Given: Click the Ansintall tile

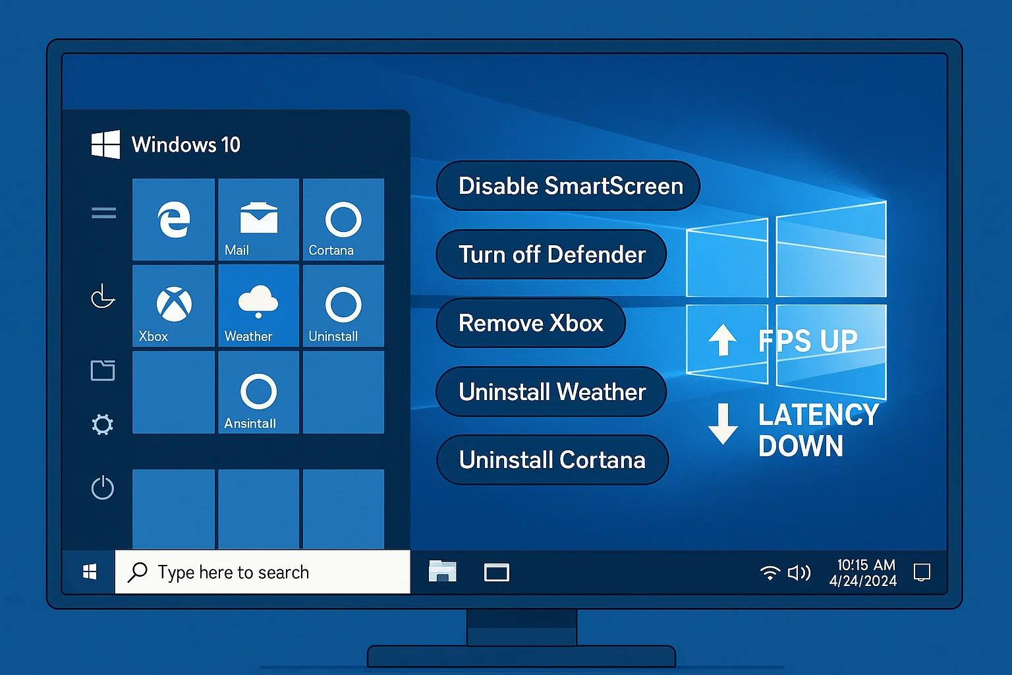Looking at the screenshot, I should coord(258,392).
